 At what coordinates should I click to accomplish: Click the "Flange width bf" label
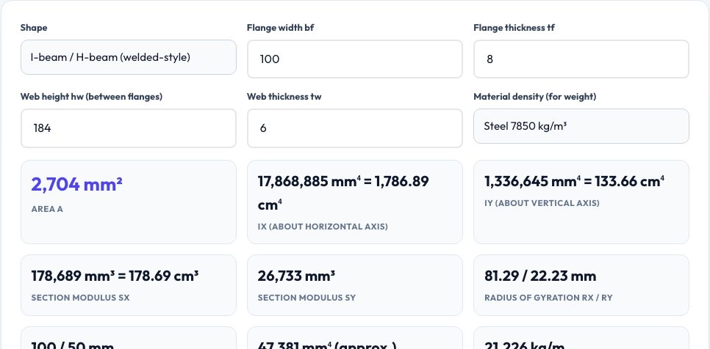coord(280,28)
